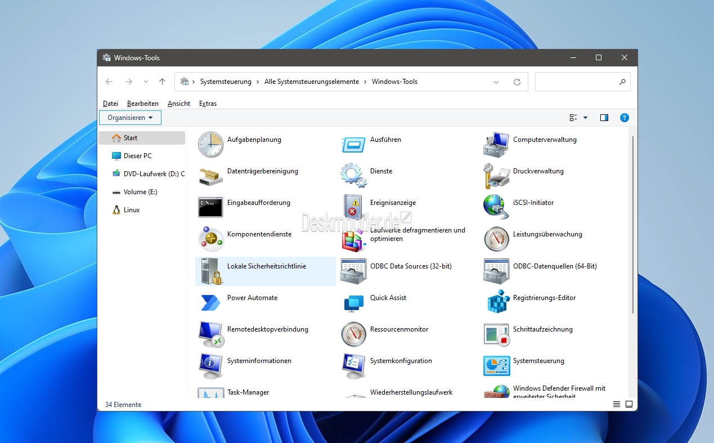Image resolution: width=714 pixels, height=443 pixels.
Task: Open the Systemsteuerung icon
Action: (x=496, y=366)
